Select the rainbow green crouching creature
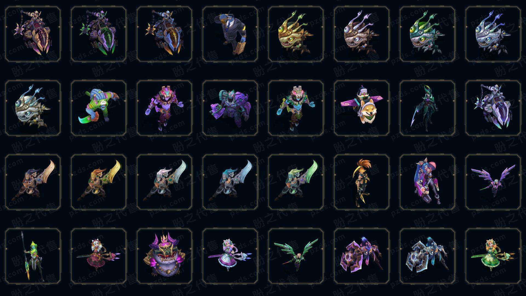 coord(99,108)
